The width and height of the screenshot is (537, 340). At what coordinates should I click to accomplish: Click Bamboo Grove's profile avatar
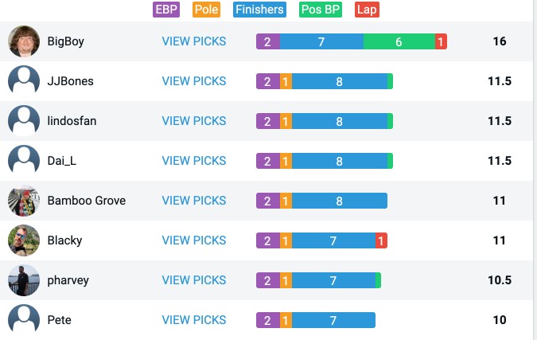[x=24, y=201]
